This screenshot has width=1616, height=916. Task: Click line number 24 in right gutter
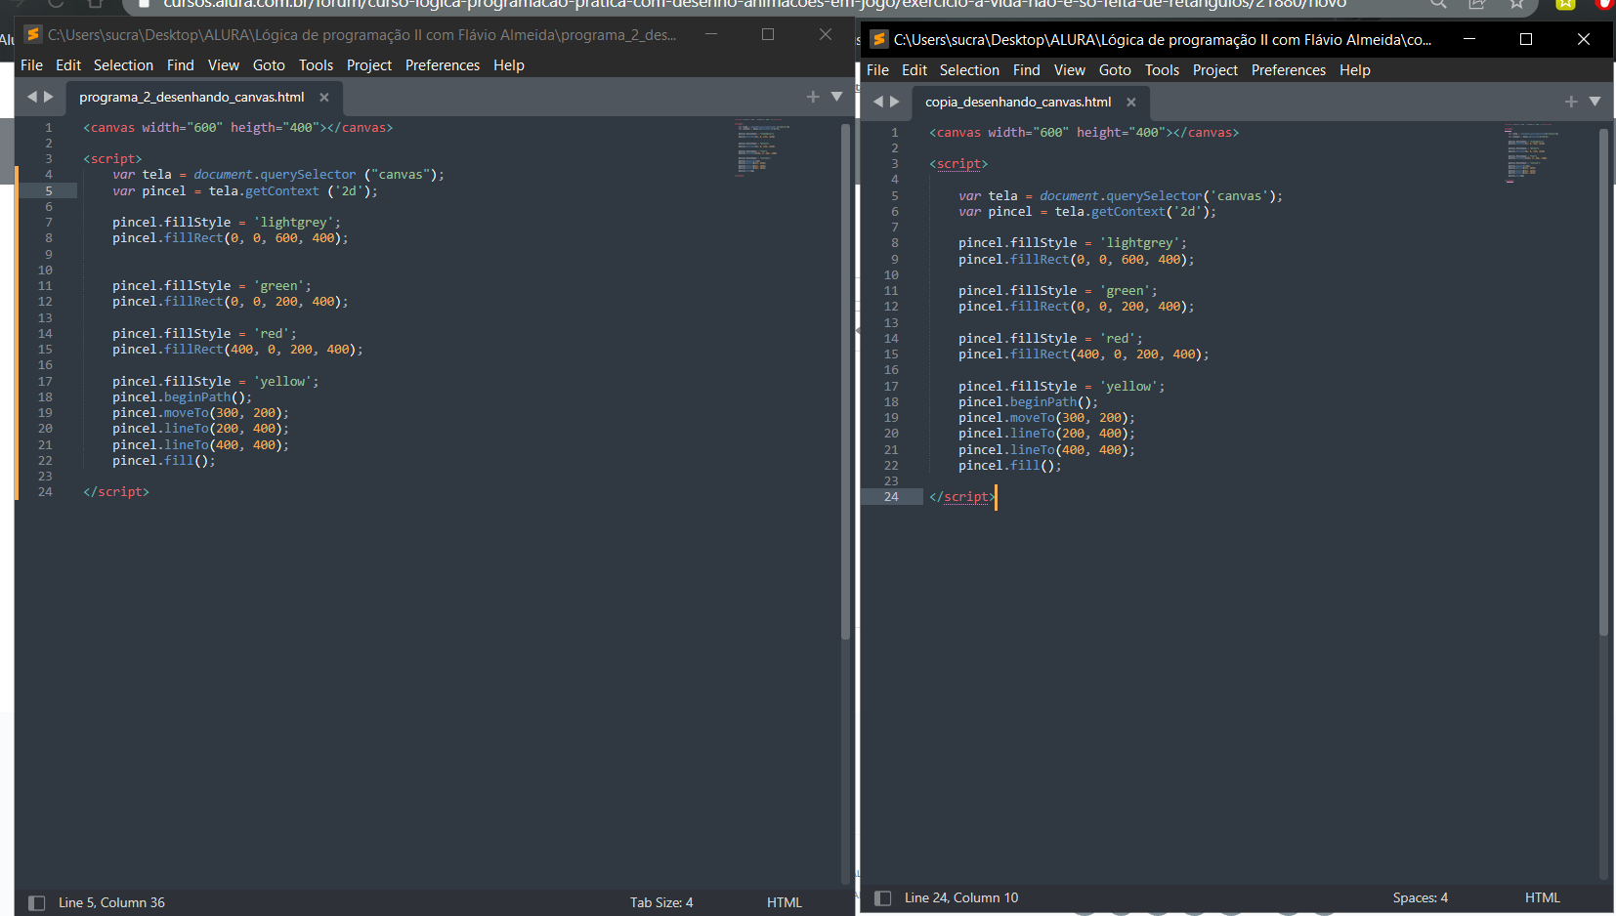click(x=891, y=497)
